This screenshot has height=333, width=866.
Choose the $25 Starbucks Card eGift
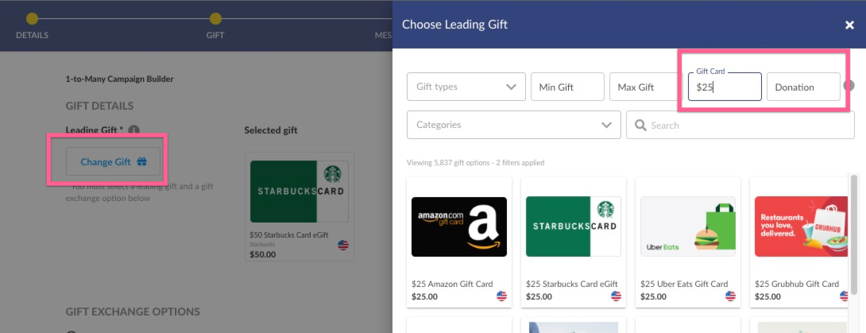coord(574,242)
